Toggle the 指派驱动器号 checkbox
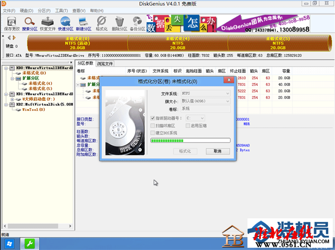335x250 pixels. [x=153, y=118]
